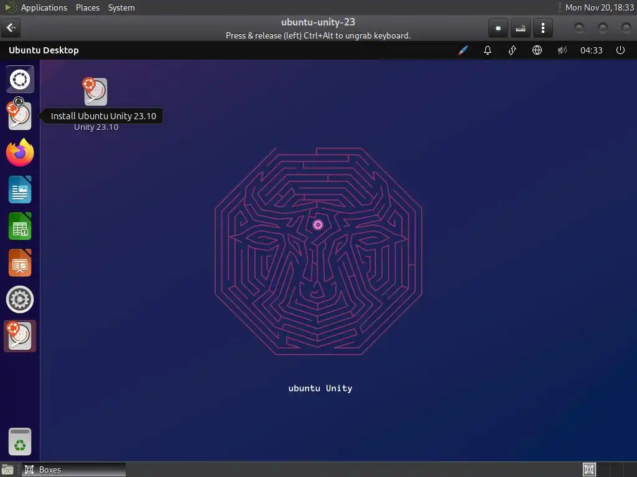Image resolution: width=637 pixels, height=477 pixels.
Task: Click the Boxes keyboard shortcuts button
Action: tap(521, 28)
